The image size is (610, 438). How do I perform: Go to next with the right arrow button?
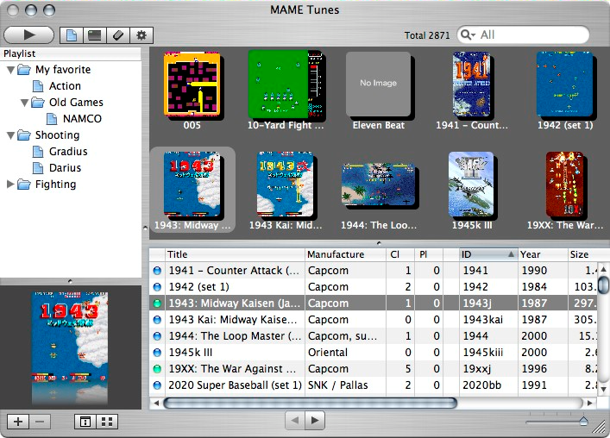[315, 420]
